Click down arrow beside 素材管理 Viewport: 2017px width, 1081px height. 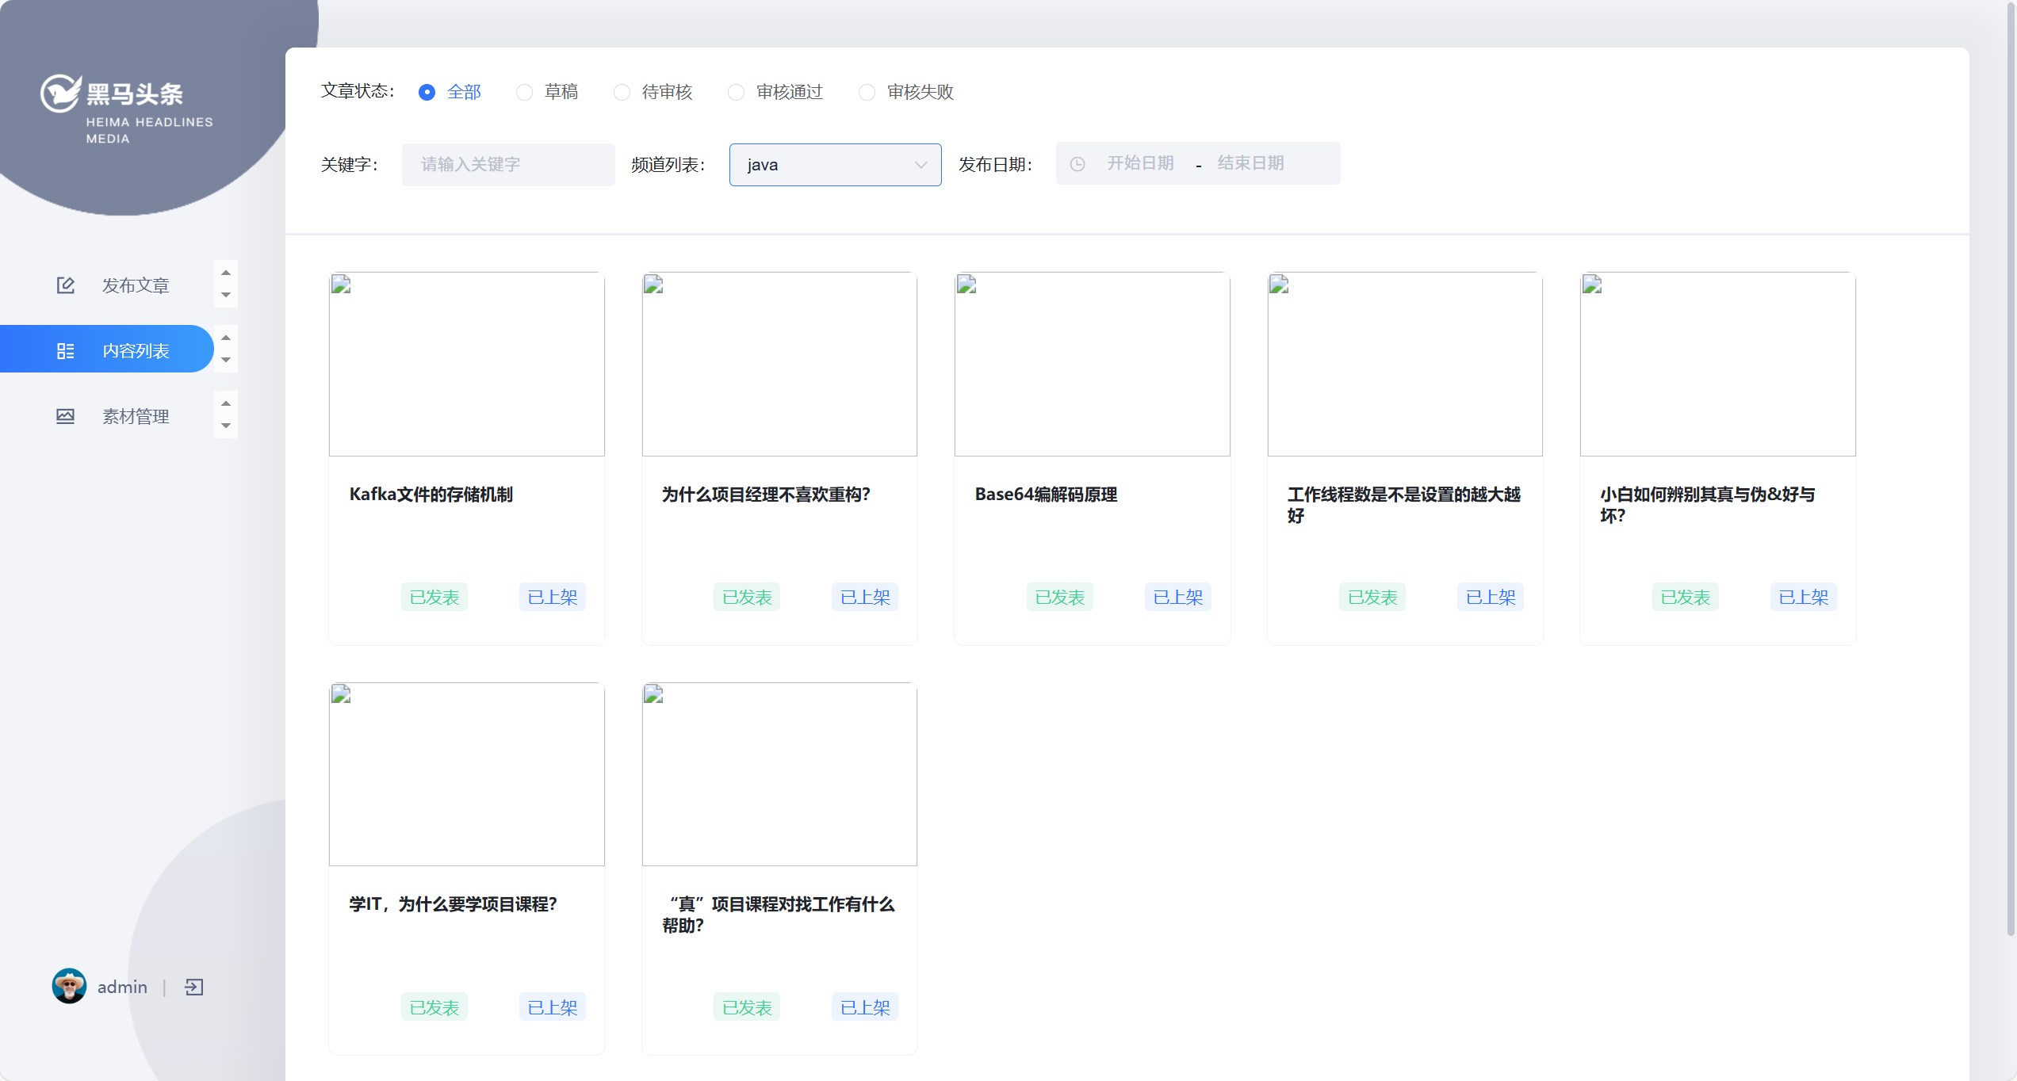coord(226,426)
